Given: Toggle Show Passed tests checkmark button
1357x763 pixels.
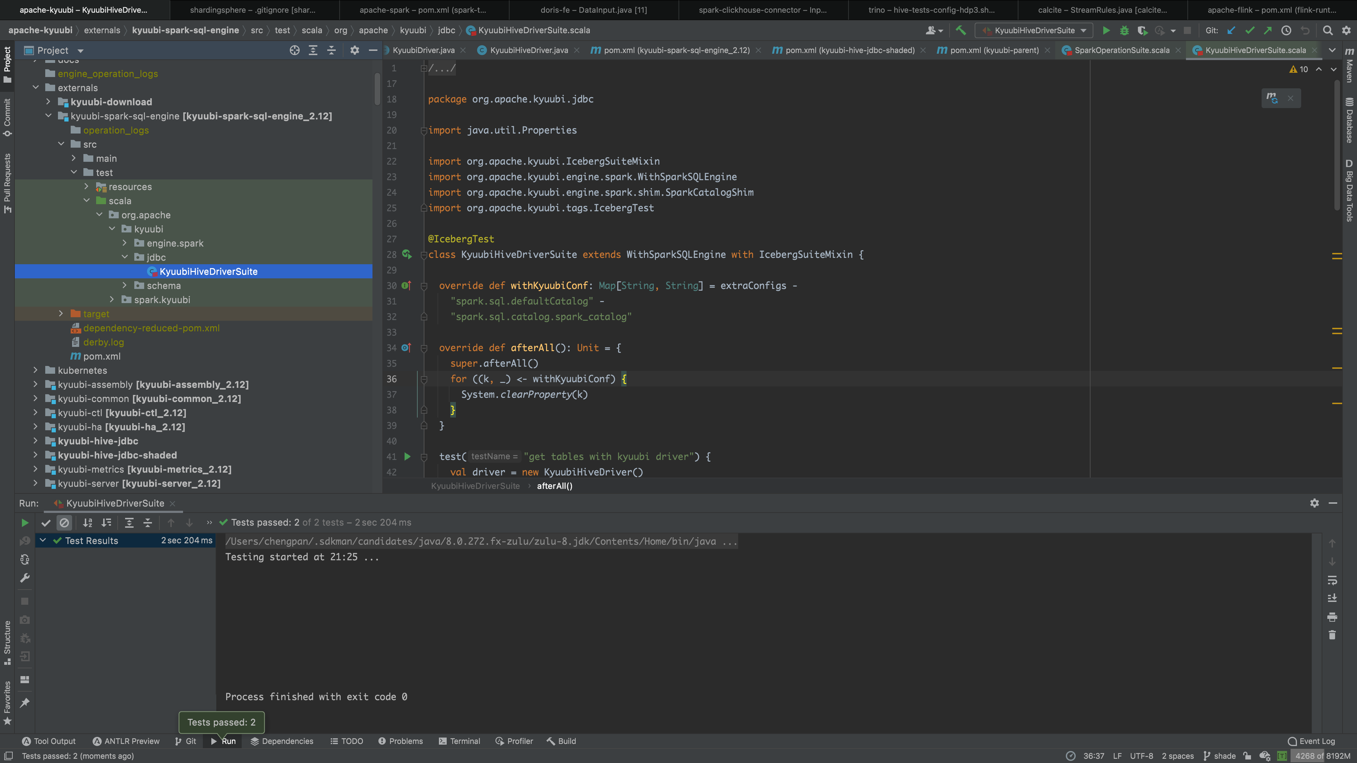Looking at the screenshot, I should 46,523.
